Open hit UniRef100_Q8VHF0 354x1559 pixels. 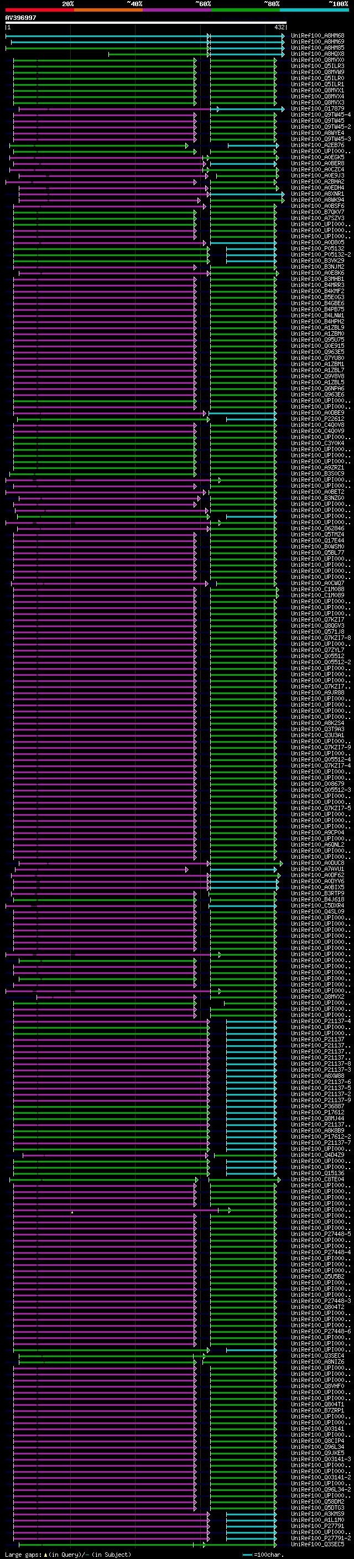pos(317,1386)
